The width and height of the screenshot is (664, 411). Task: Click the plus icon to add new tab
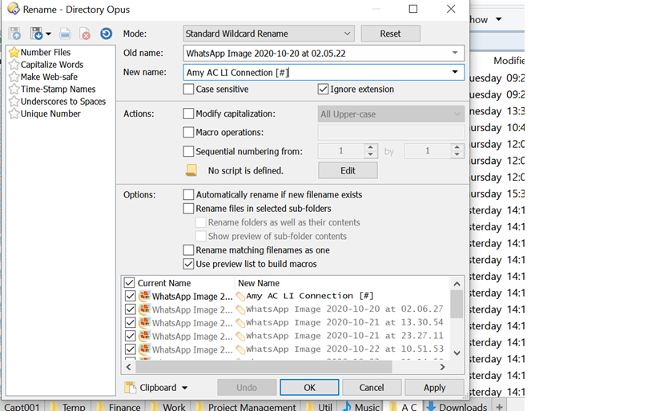499,407
